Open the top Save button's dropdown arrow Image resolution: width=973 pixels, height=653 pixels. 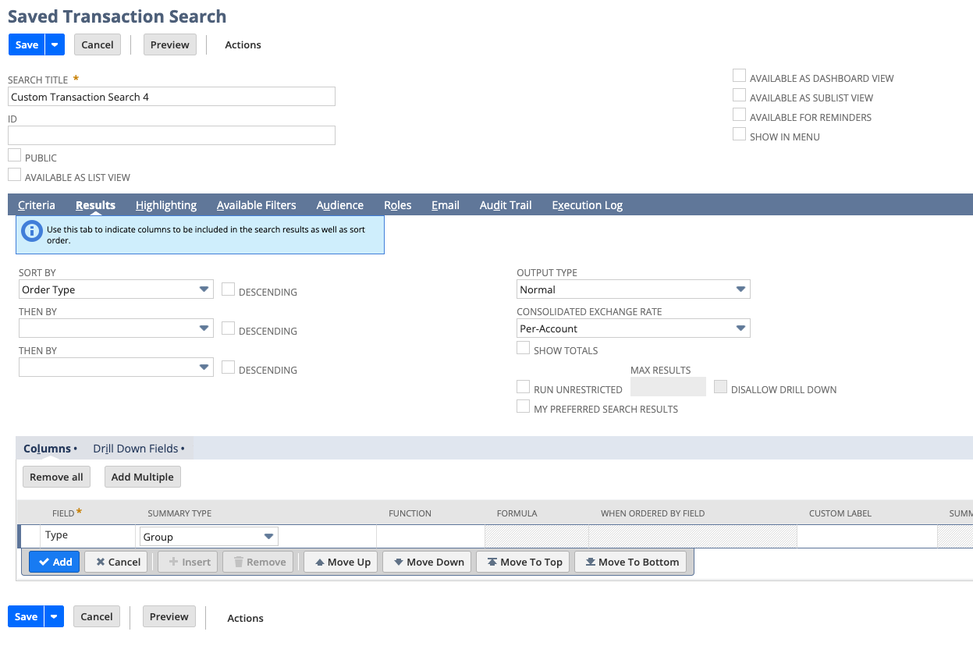coord(55,44)
